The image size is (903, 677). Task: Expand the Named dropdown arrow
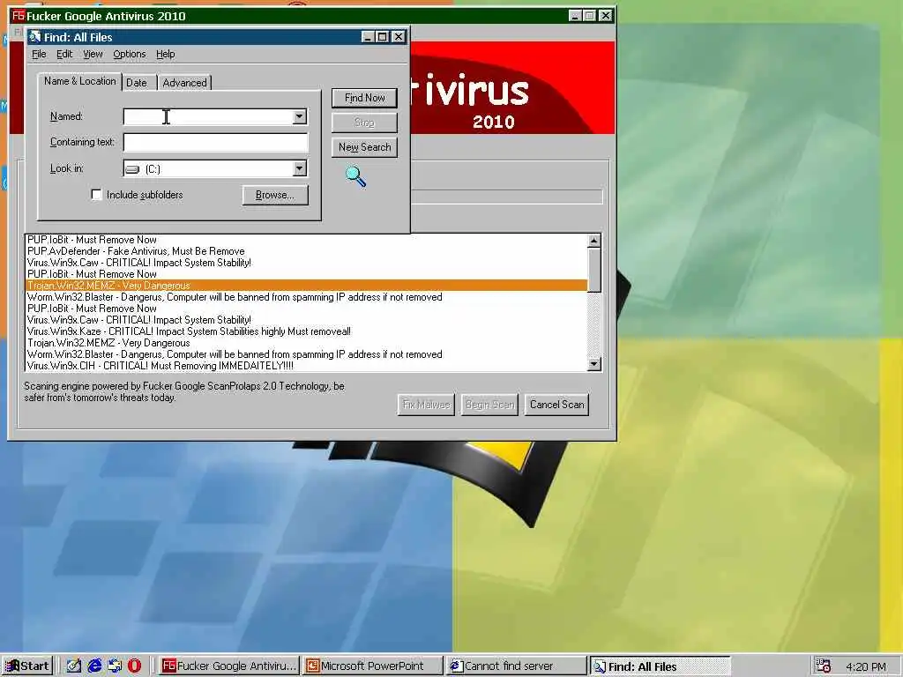[300, 117]
